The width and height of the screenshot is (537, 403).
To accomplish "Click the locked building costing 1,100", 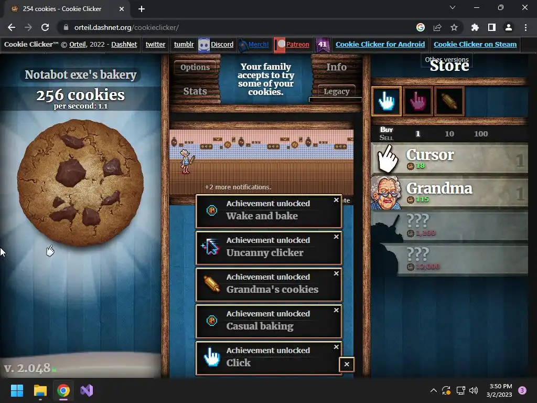I will [x=449, y=226].
